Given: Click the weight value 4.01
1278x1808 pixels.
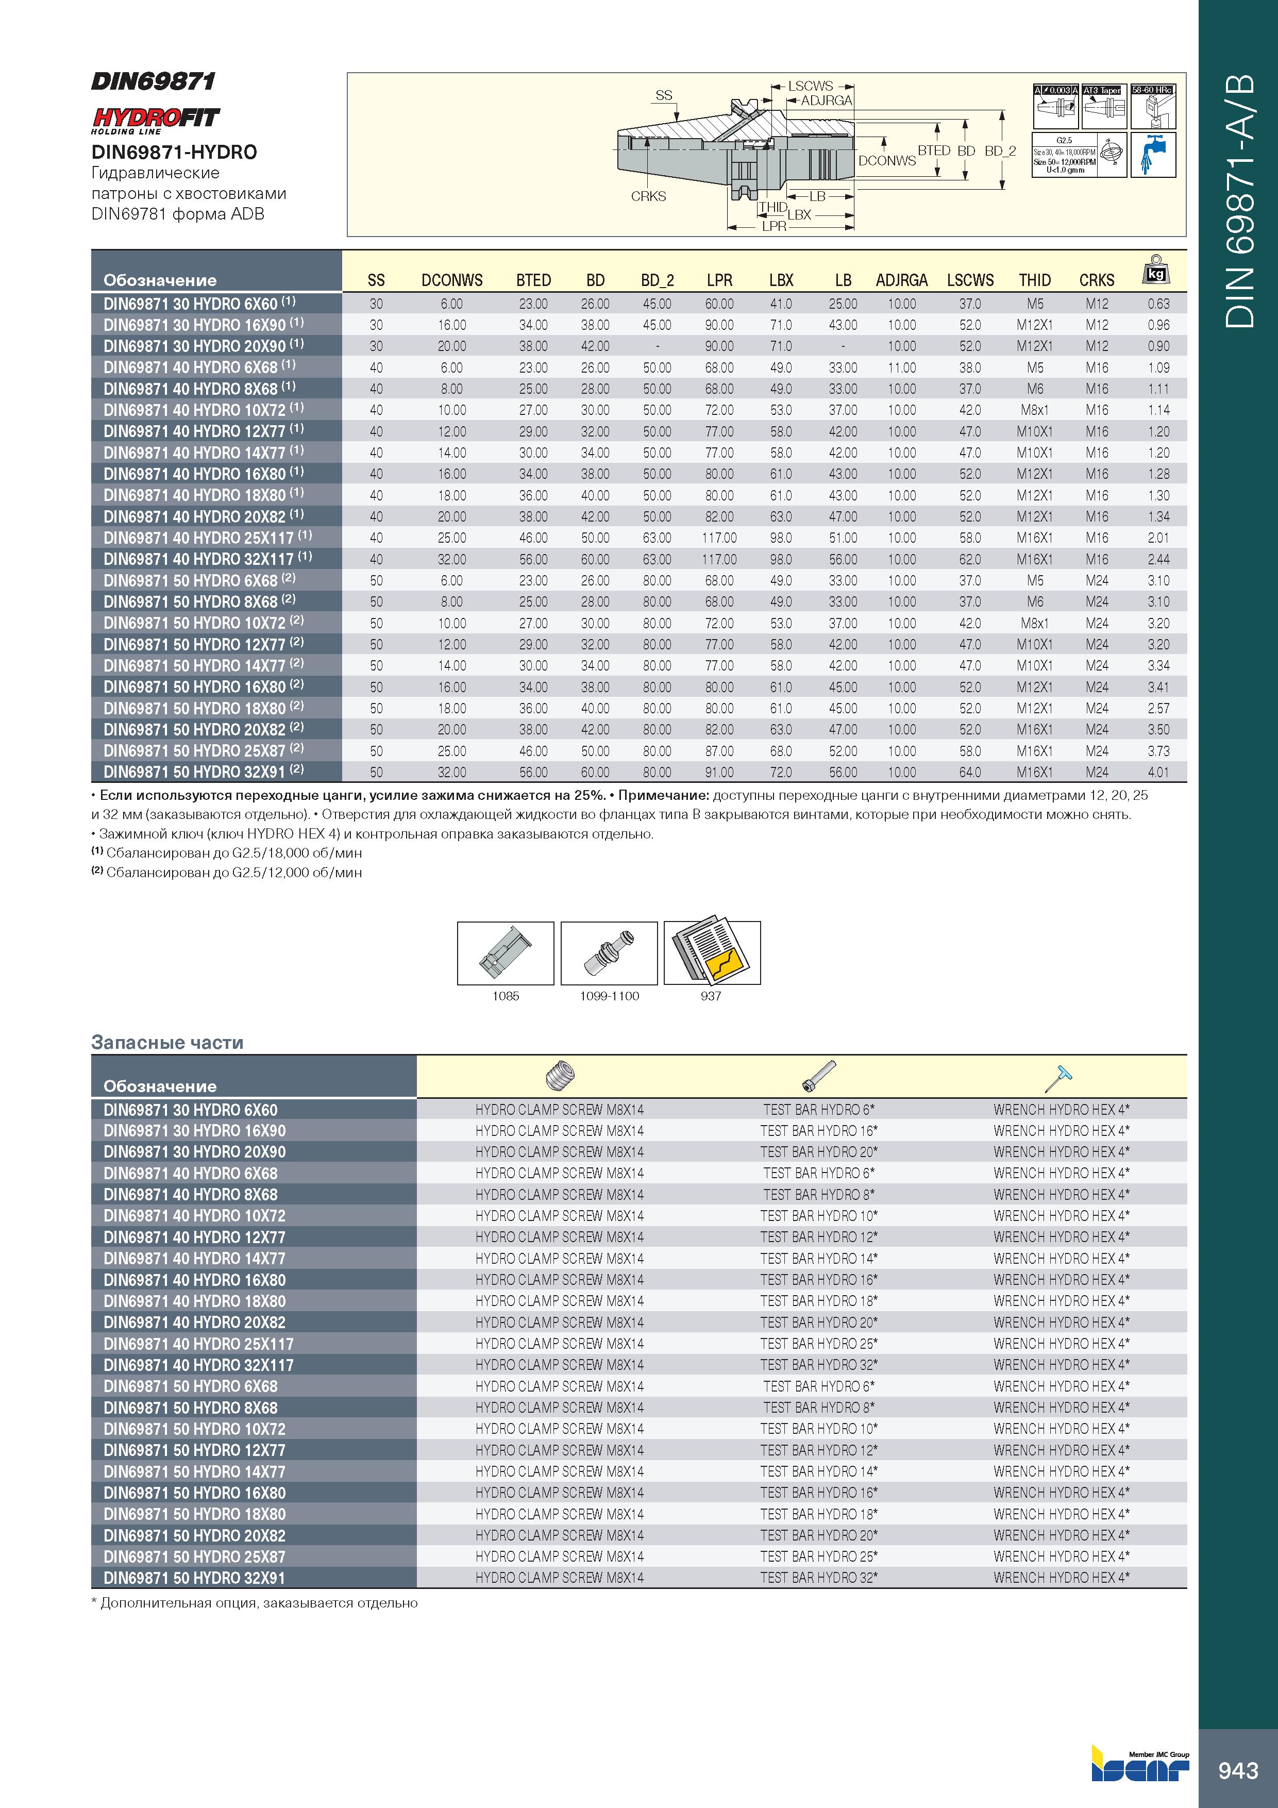Looking at the screenshot, I should [1158, 773].
